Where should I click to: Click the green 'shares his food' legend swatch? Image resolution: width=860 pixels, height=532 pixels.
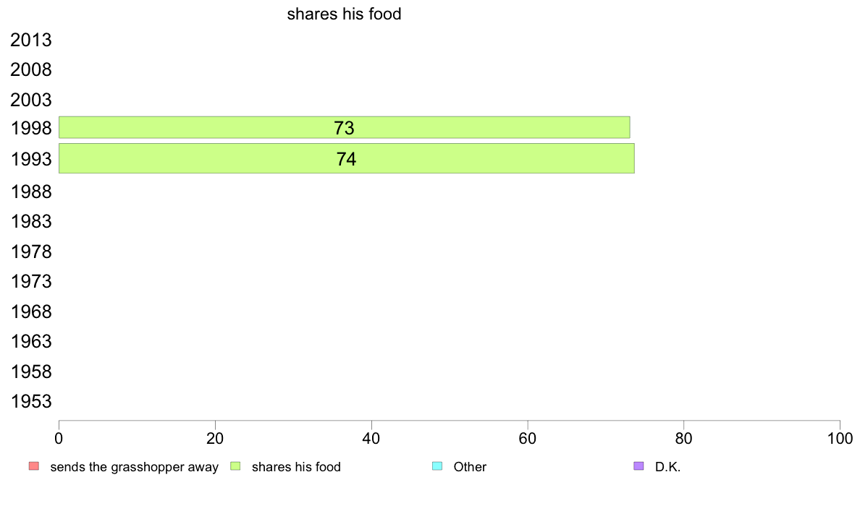pos(235,466)
